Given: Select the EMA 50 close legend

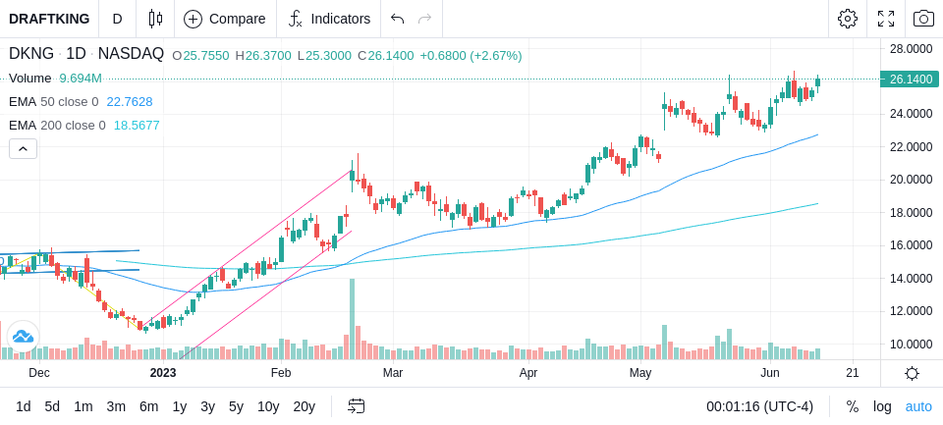Looking at the screenshot, I should 53,102.
